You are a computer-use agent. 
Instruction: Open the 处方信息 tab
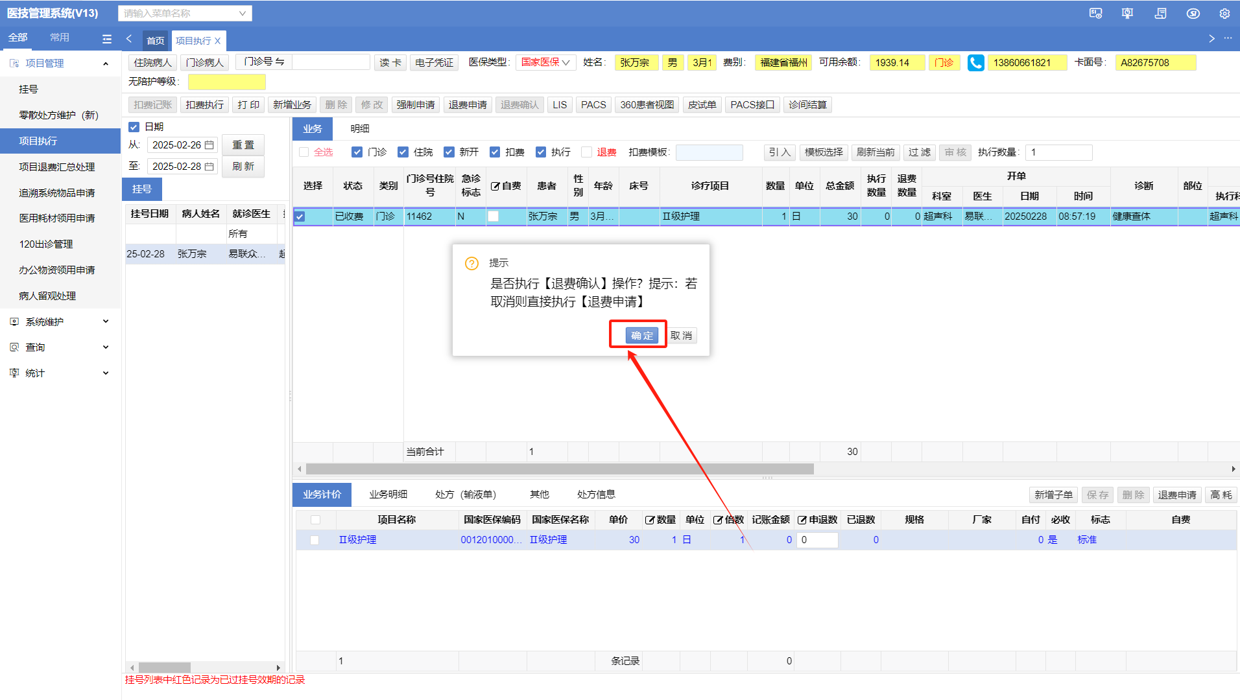pos(596,495)
